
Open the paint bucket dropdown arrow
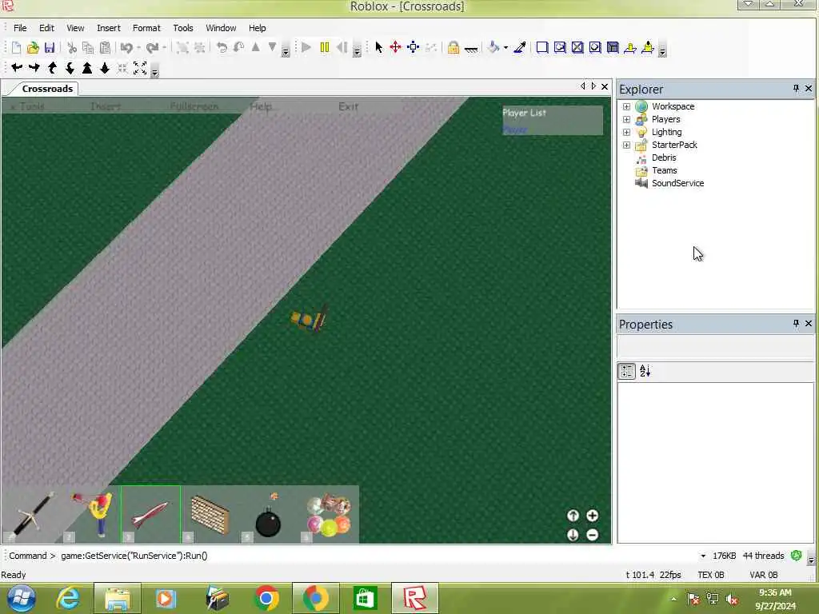tap(505, 48)
